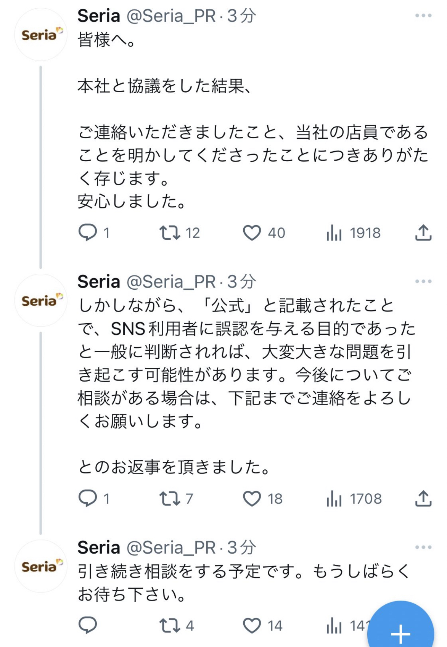The height and width of the screenshot is (647, 447).
Task: Like the third tweet with 14 likes
Action: tap(252, 625)
